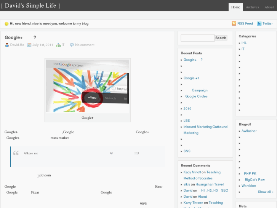Viewport: 277px width, 208px height.
Task: Open the Home tab
Action: point(236,7)
